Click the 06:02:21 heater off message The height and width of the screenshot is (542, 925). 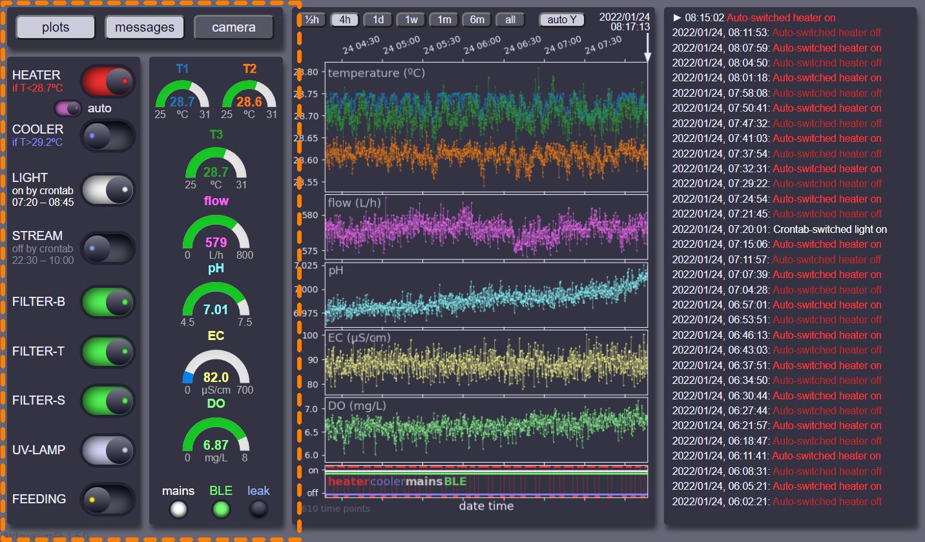[x=776, y=501]
